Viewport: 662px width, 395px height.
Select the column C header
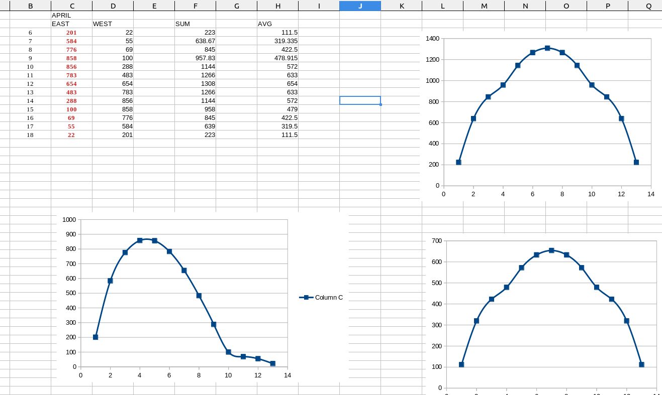tap(72, 6)
